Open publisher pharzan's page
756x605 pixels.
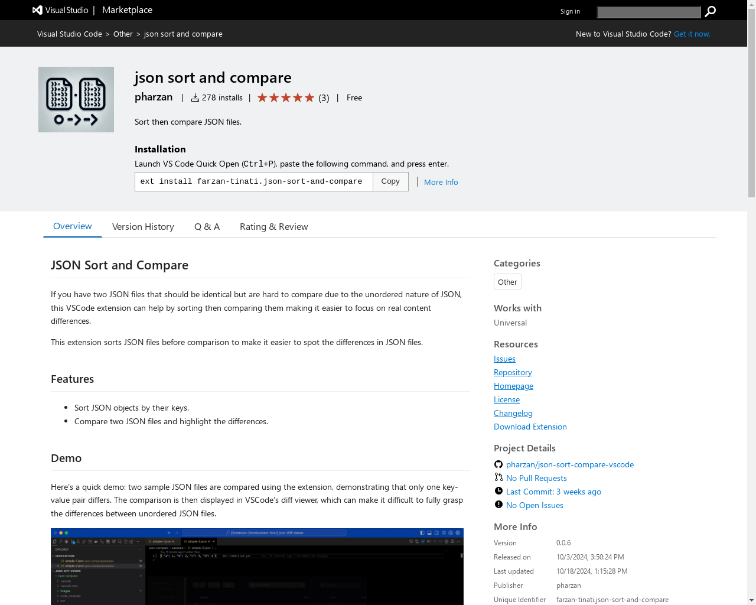(154, 97)
